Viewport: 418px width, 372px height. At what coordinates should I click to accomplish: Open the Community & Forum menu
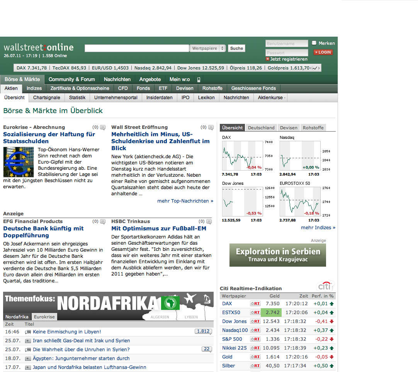pos(72,79)
